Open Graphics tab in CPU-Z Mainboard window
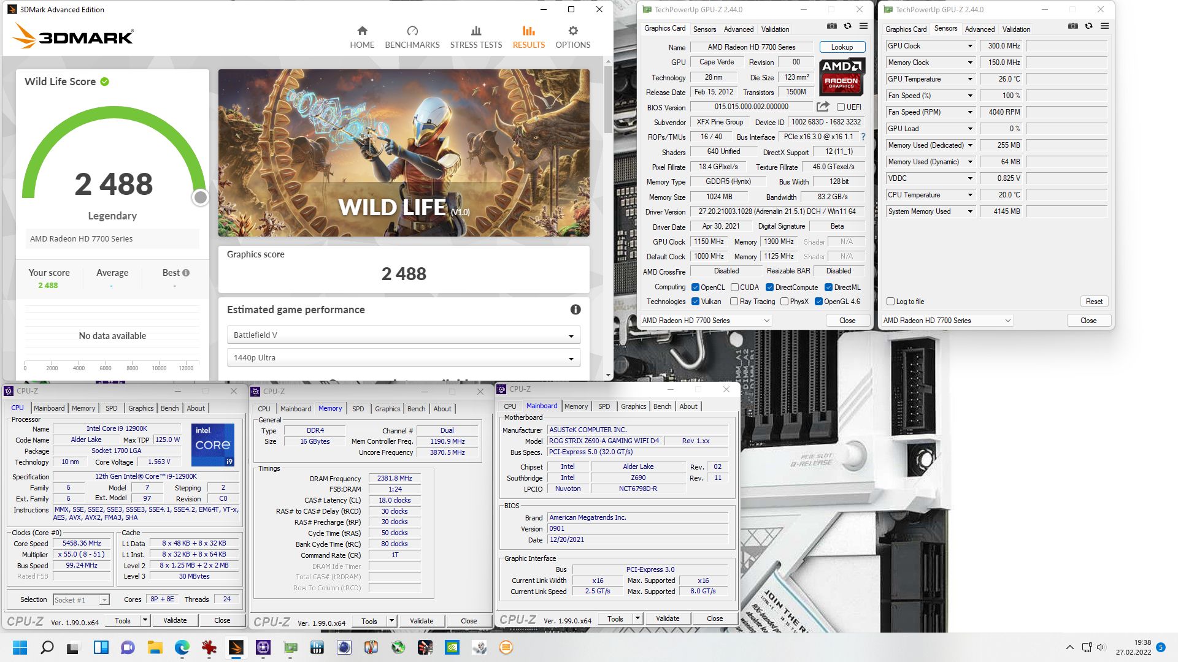This screenshot has width=1178, height=662. [x=633, y=406]
